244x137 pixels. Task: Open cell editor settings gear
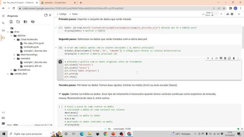pyautogui.click(x=225, y=58)
